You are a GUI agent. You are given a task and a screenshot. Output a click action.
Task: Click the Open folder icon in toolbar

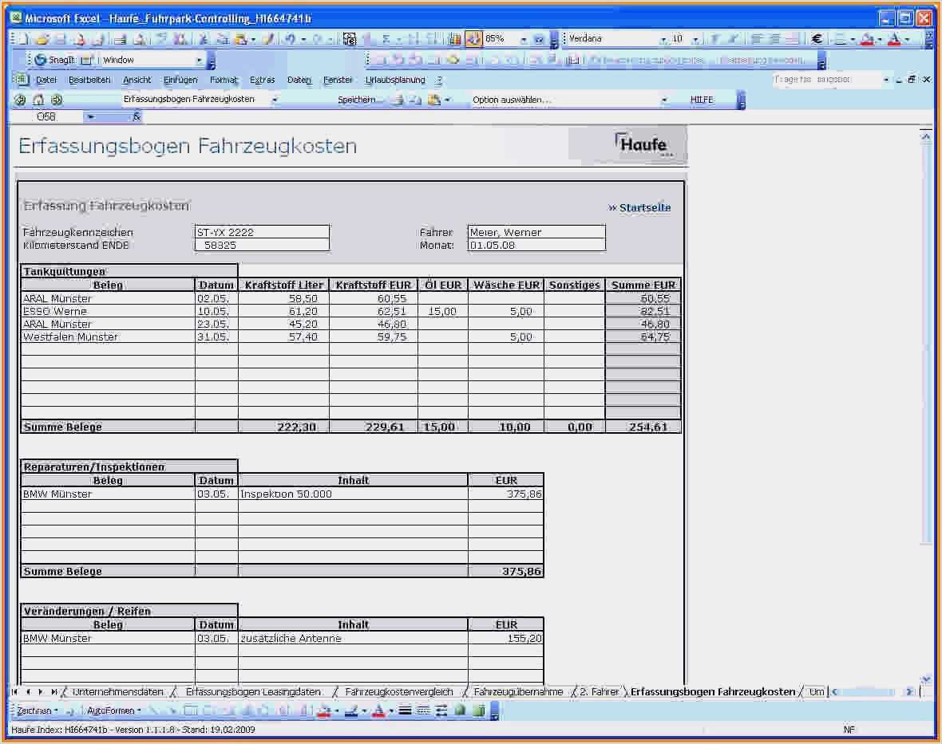[42, 39]
